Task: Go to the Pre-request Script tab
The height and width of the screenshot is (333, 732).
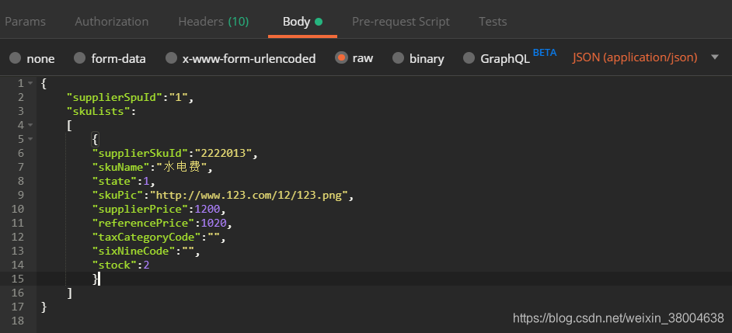Action: click(x=400, y=22)
